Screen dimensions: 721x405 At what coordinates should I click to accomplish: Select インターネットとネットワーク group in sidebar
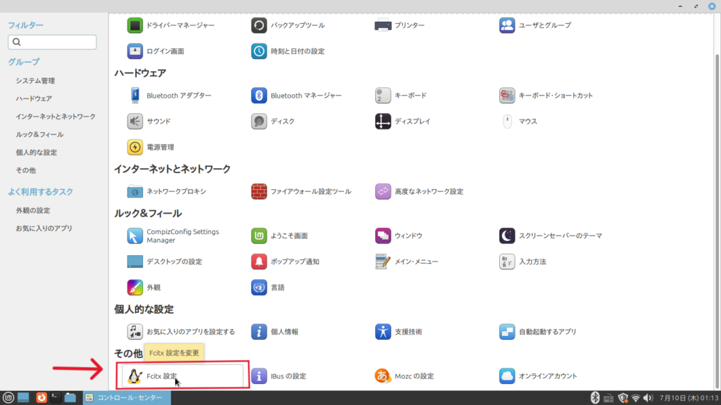tap(56, 117)
